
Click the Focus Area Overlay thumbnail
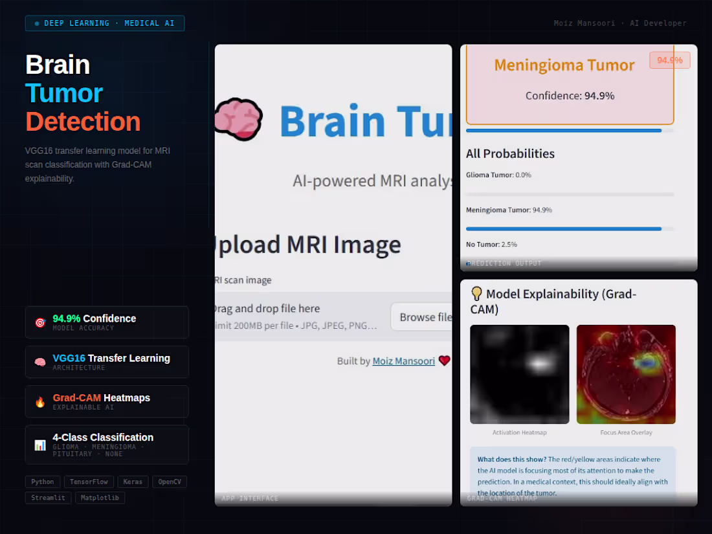coord(626,374)
